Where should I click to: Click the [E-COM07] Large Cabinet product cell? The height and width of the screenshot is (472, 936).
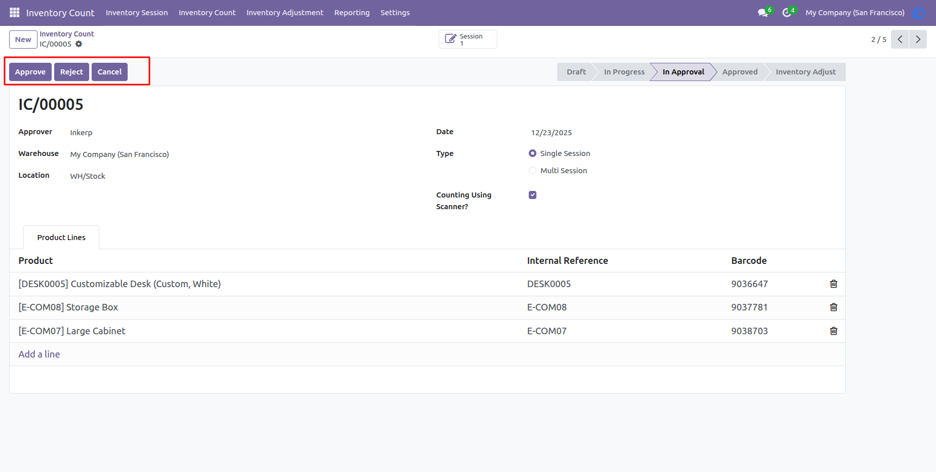[72, 331]
